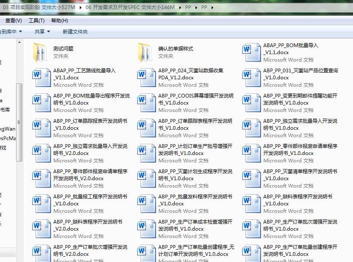Select Word icon for ABP_PP_计划订单生产批号增强开发说明书
The image size is (353, 262).
point(147,153)
